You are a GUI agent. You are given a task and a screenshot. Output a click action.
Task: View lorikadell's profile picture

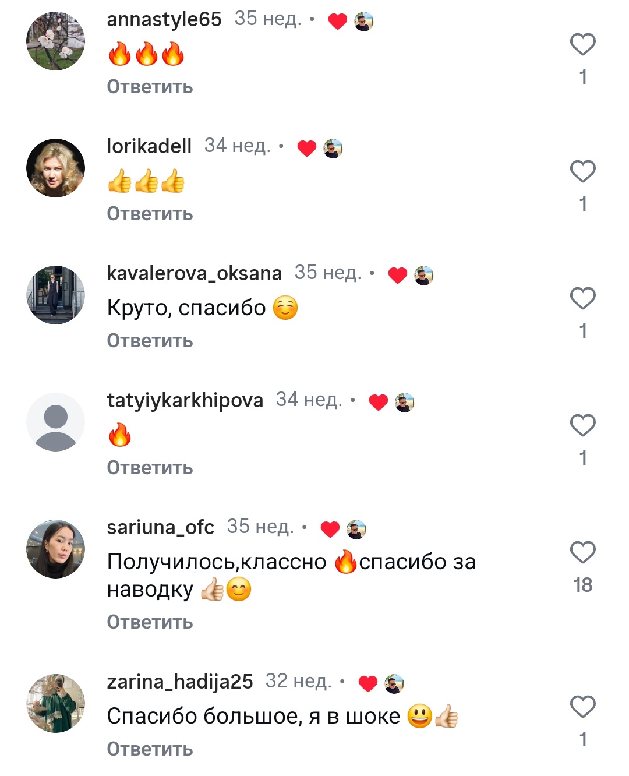pos(55,168)
